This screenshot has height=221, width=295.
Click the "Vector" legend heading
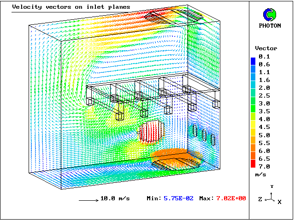pos(266,48)
